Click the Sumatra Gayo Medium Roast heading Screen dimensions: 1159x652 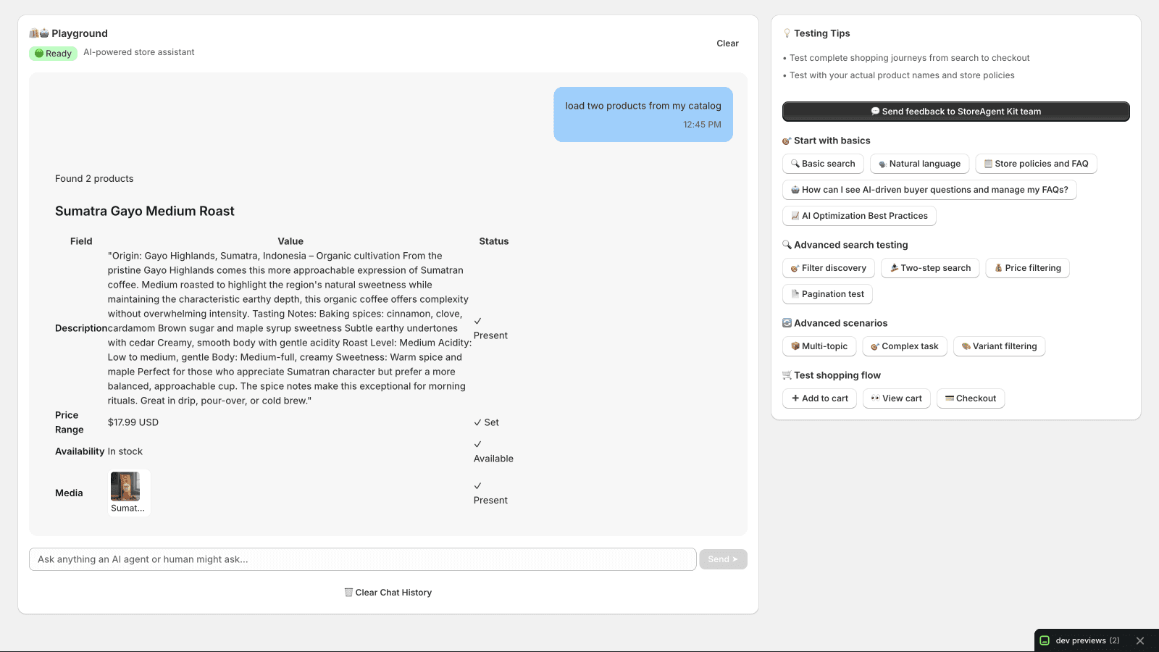[145, 211]
